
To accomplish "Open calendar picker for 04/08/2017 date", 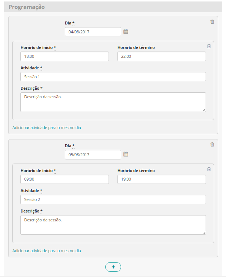I will [126, 32].
